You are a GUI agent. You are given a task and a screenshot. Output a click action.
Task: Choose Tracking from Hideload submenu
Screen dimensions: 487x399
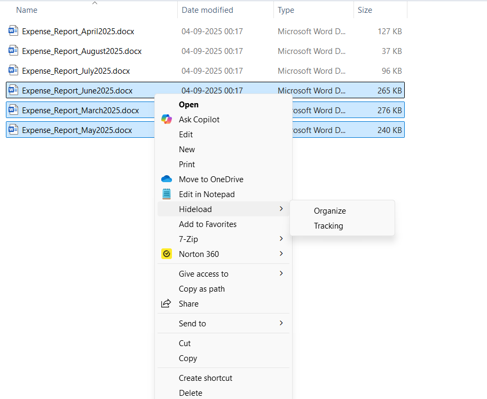[328, 226]
